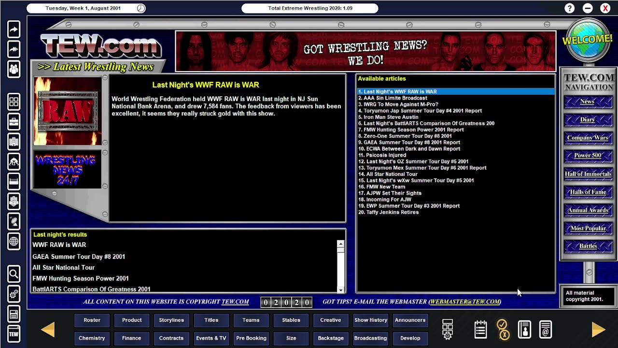Screen dimensions: 618x348
Task: Open the Finance screen
Action: click(x=132, y=338)
